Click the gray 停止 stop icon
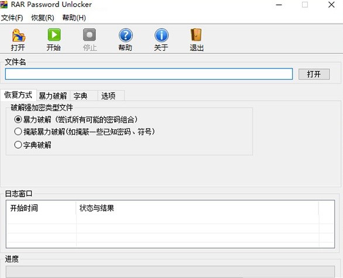Screen dimensions: 343x278 90,35
